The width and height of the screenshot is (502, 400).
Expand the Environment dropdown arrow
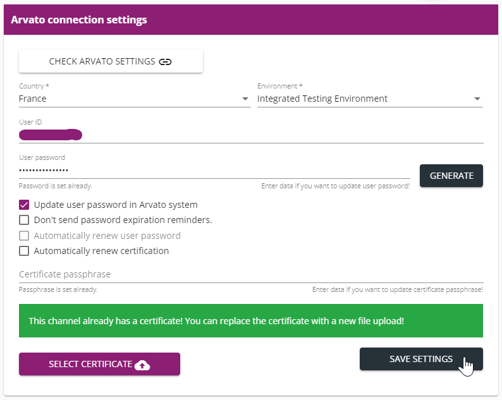[477, 99]
